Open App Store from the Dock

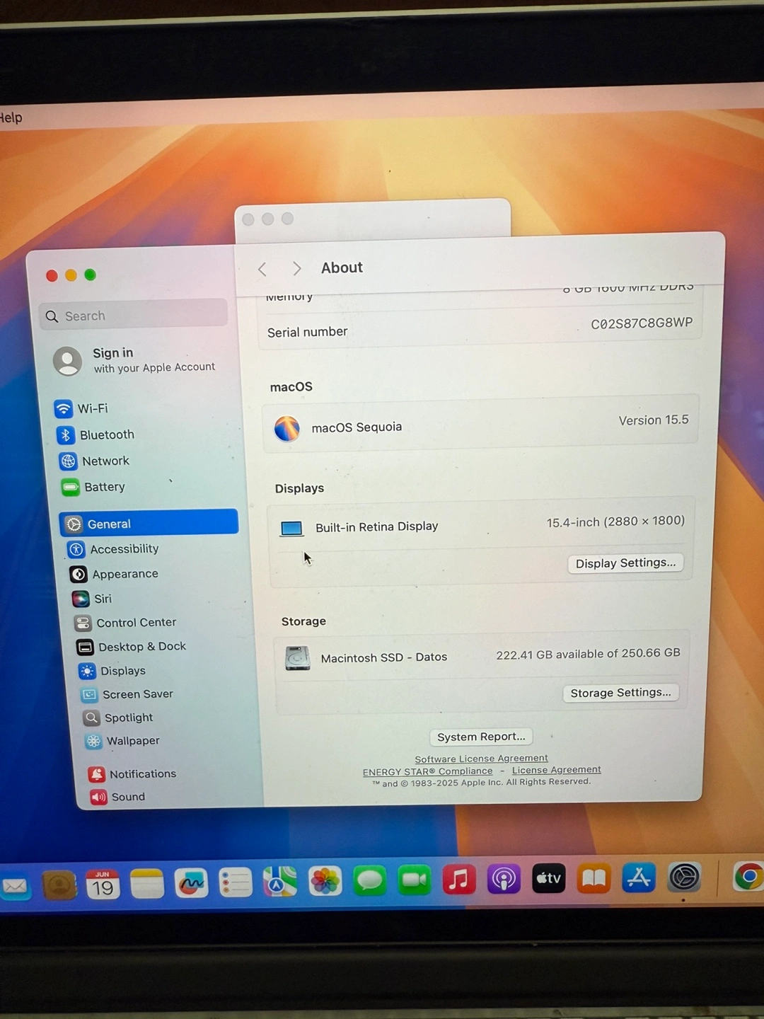(639, 878)
